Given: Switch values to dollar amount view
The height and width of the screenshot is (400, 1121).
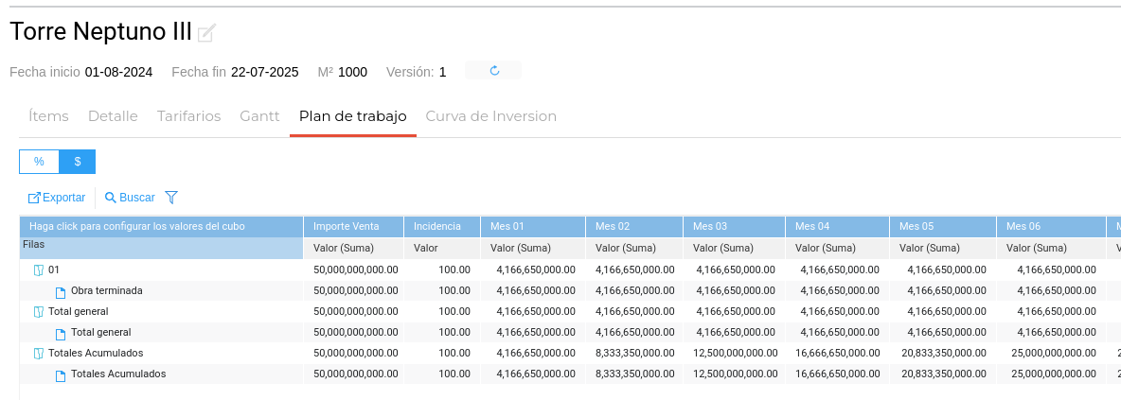Looking at the screenshot, I should click(x=77, y=162).
